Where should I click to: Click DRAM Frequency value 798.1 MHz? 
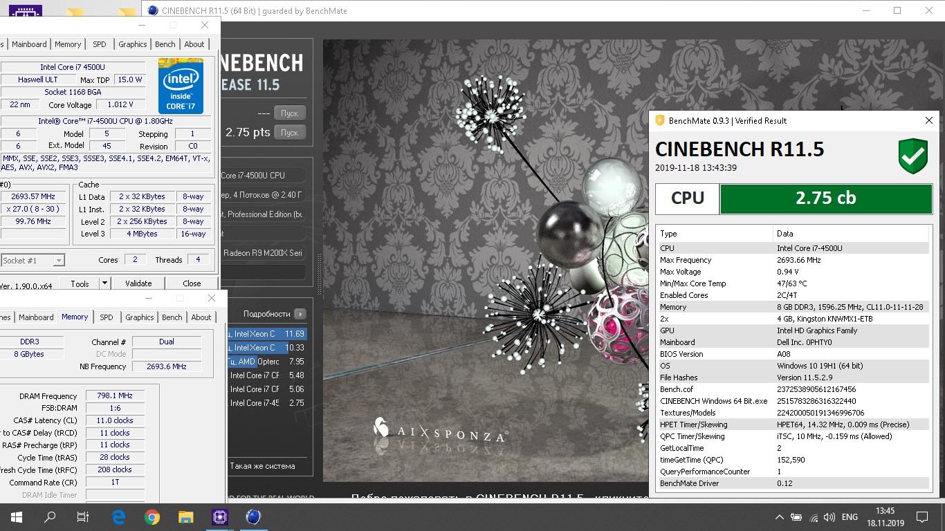[x=115, y=395]
